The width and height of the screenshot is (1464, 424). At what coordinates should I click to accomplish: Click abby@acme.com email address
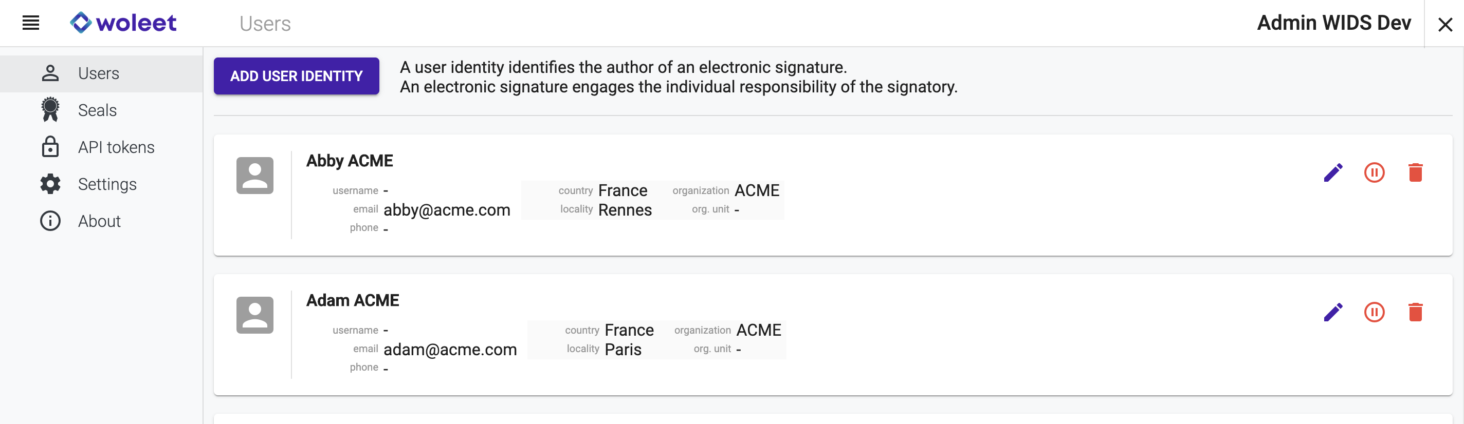coord(447,210)
